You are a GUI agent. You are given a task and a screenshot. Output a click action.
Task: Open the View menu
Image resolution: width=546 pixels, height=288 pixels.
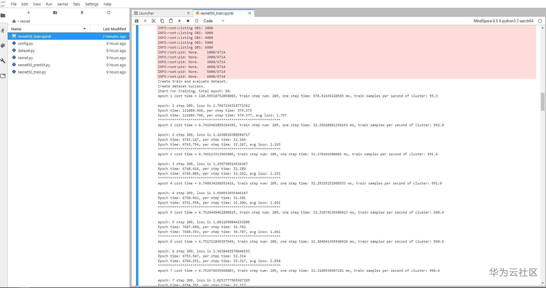[x=37, y=4]
